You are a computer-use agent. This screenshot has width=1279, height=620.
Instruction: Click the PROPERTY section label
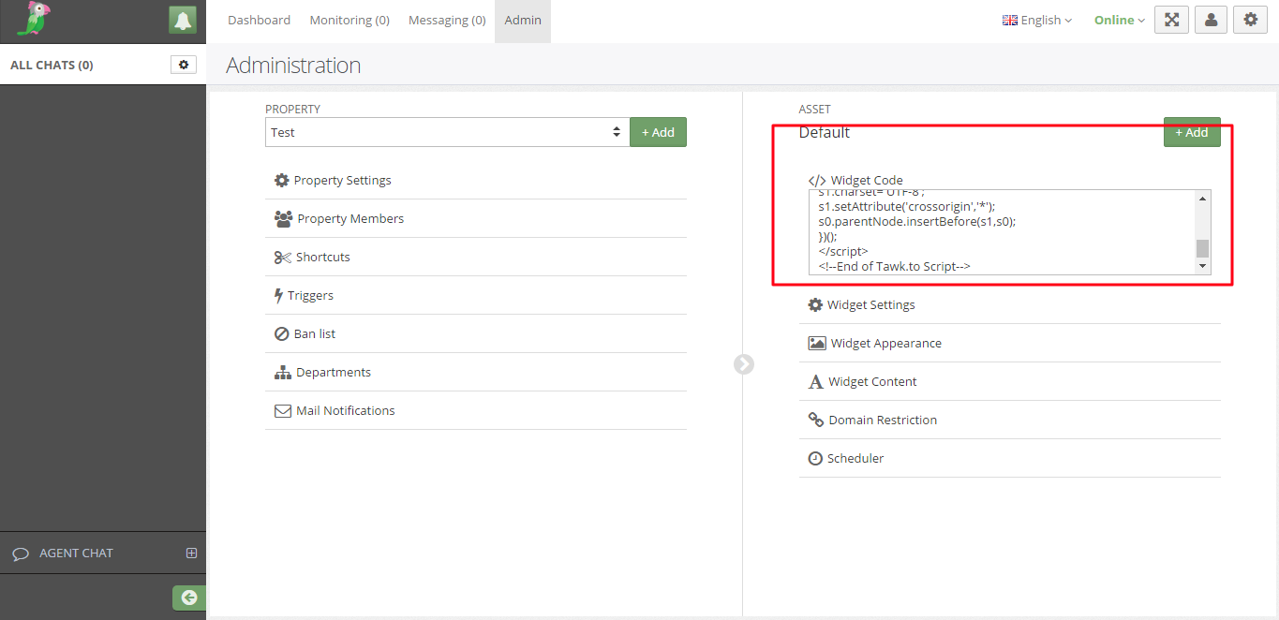coord(292,110)
